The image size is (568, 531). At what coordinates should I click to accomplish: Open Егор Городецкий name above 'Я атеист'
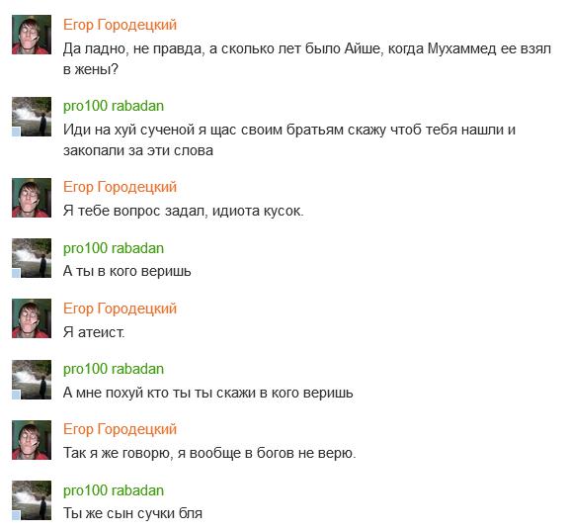pos(120,309)
